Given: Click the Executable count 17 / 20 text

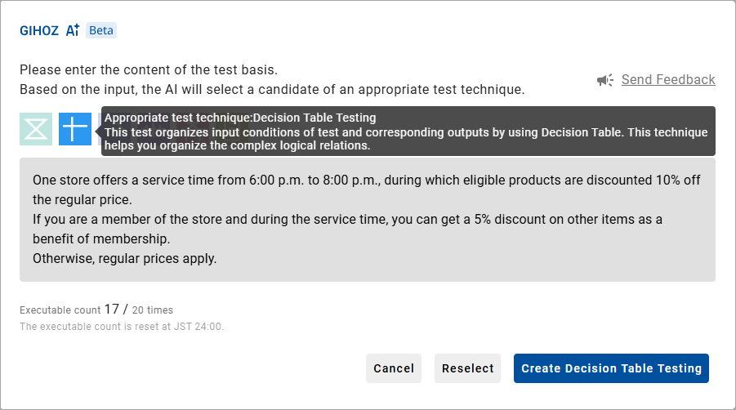Looking at the screenshot, I should tap(96, 310).
